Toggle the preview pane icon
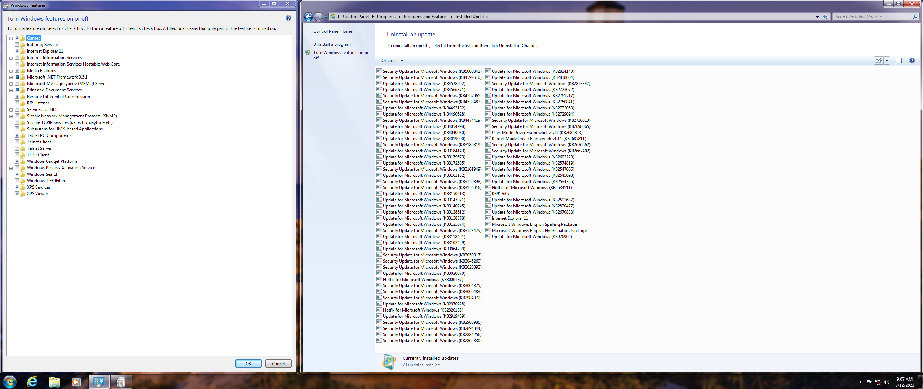 tap(898, 61)
